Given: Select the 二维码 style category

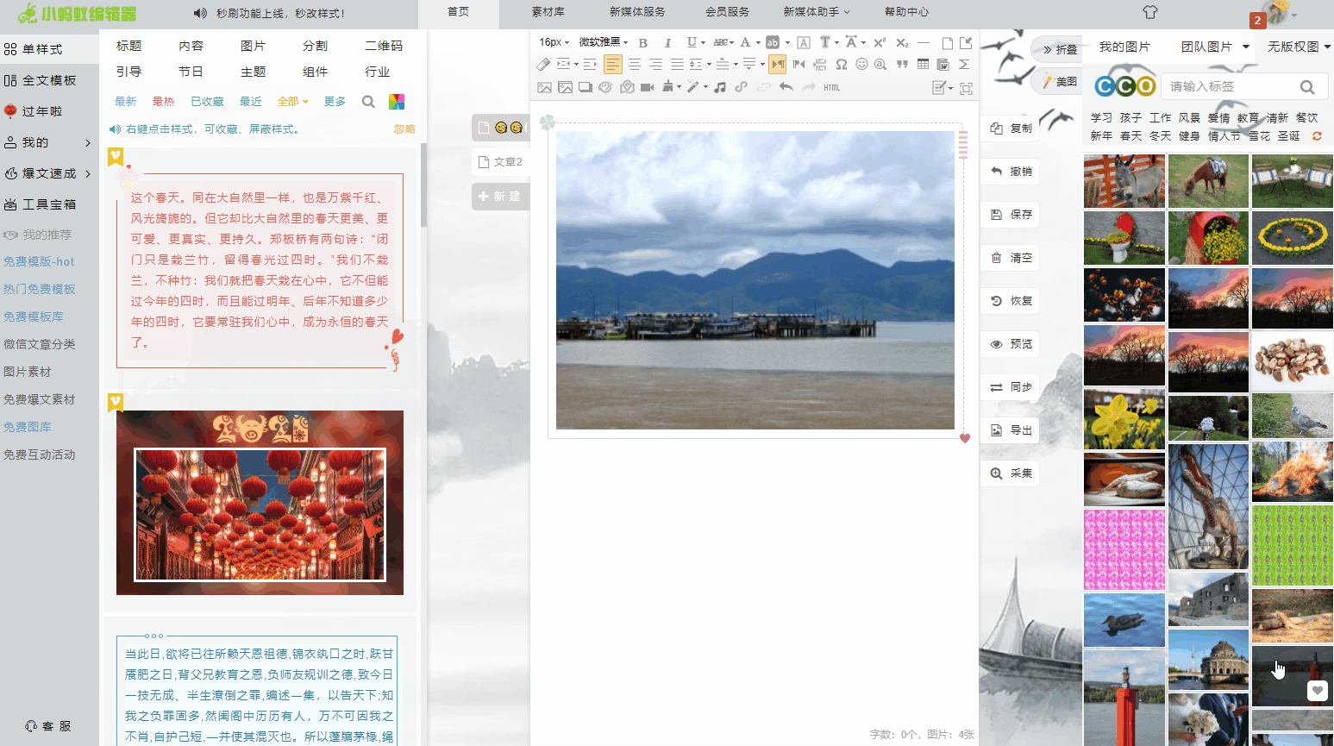Looking at the screenshot, I should click(x=384, y=46).
